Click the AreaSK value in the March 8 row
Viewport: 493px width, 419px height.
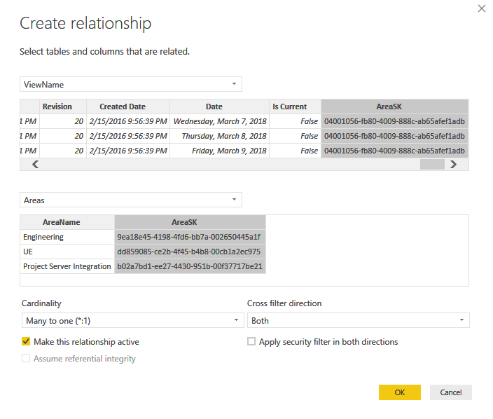click(394, 136)
